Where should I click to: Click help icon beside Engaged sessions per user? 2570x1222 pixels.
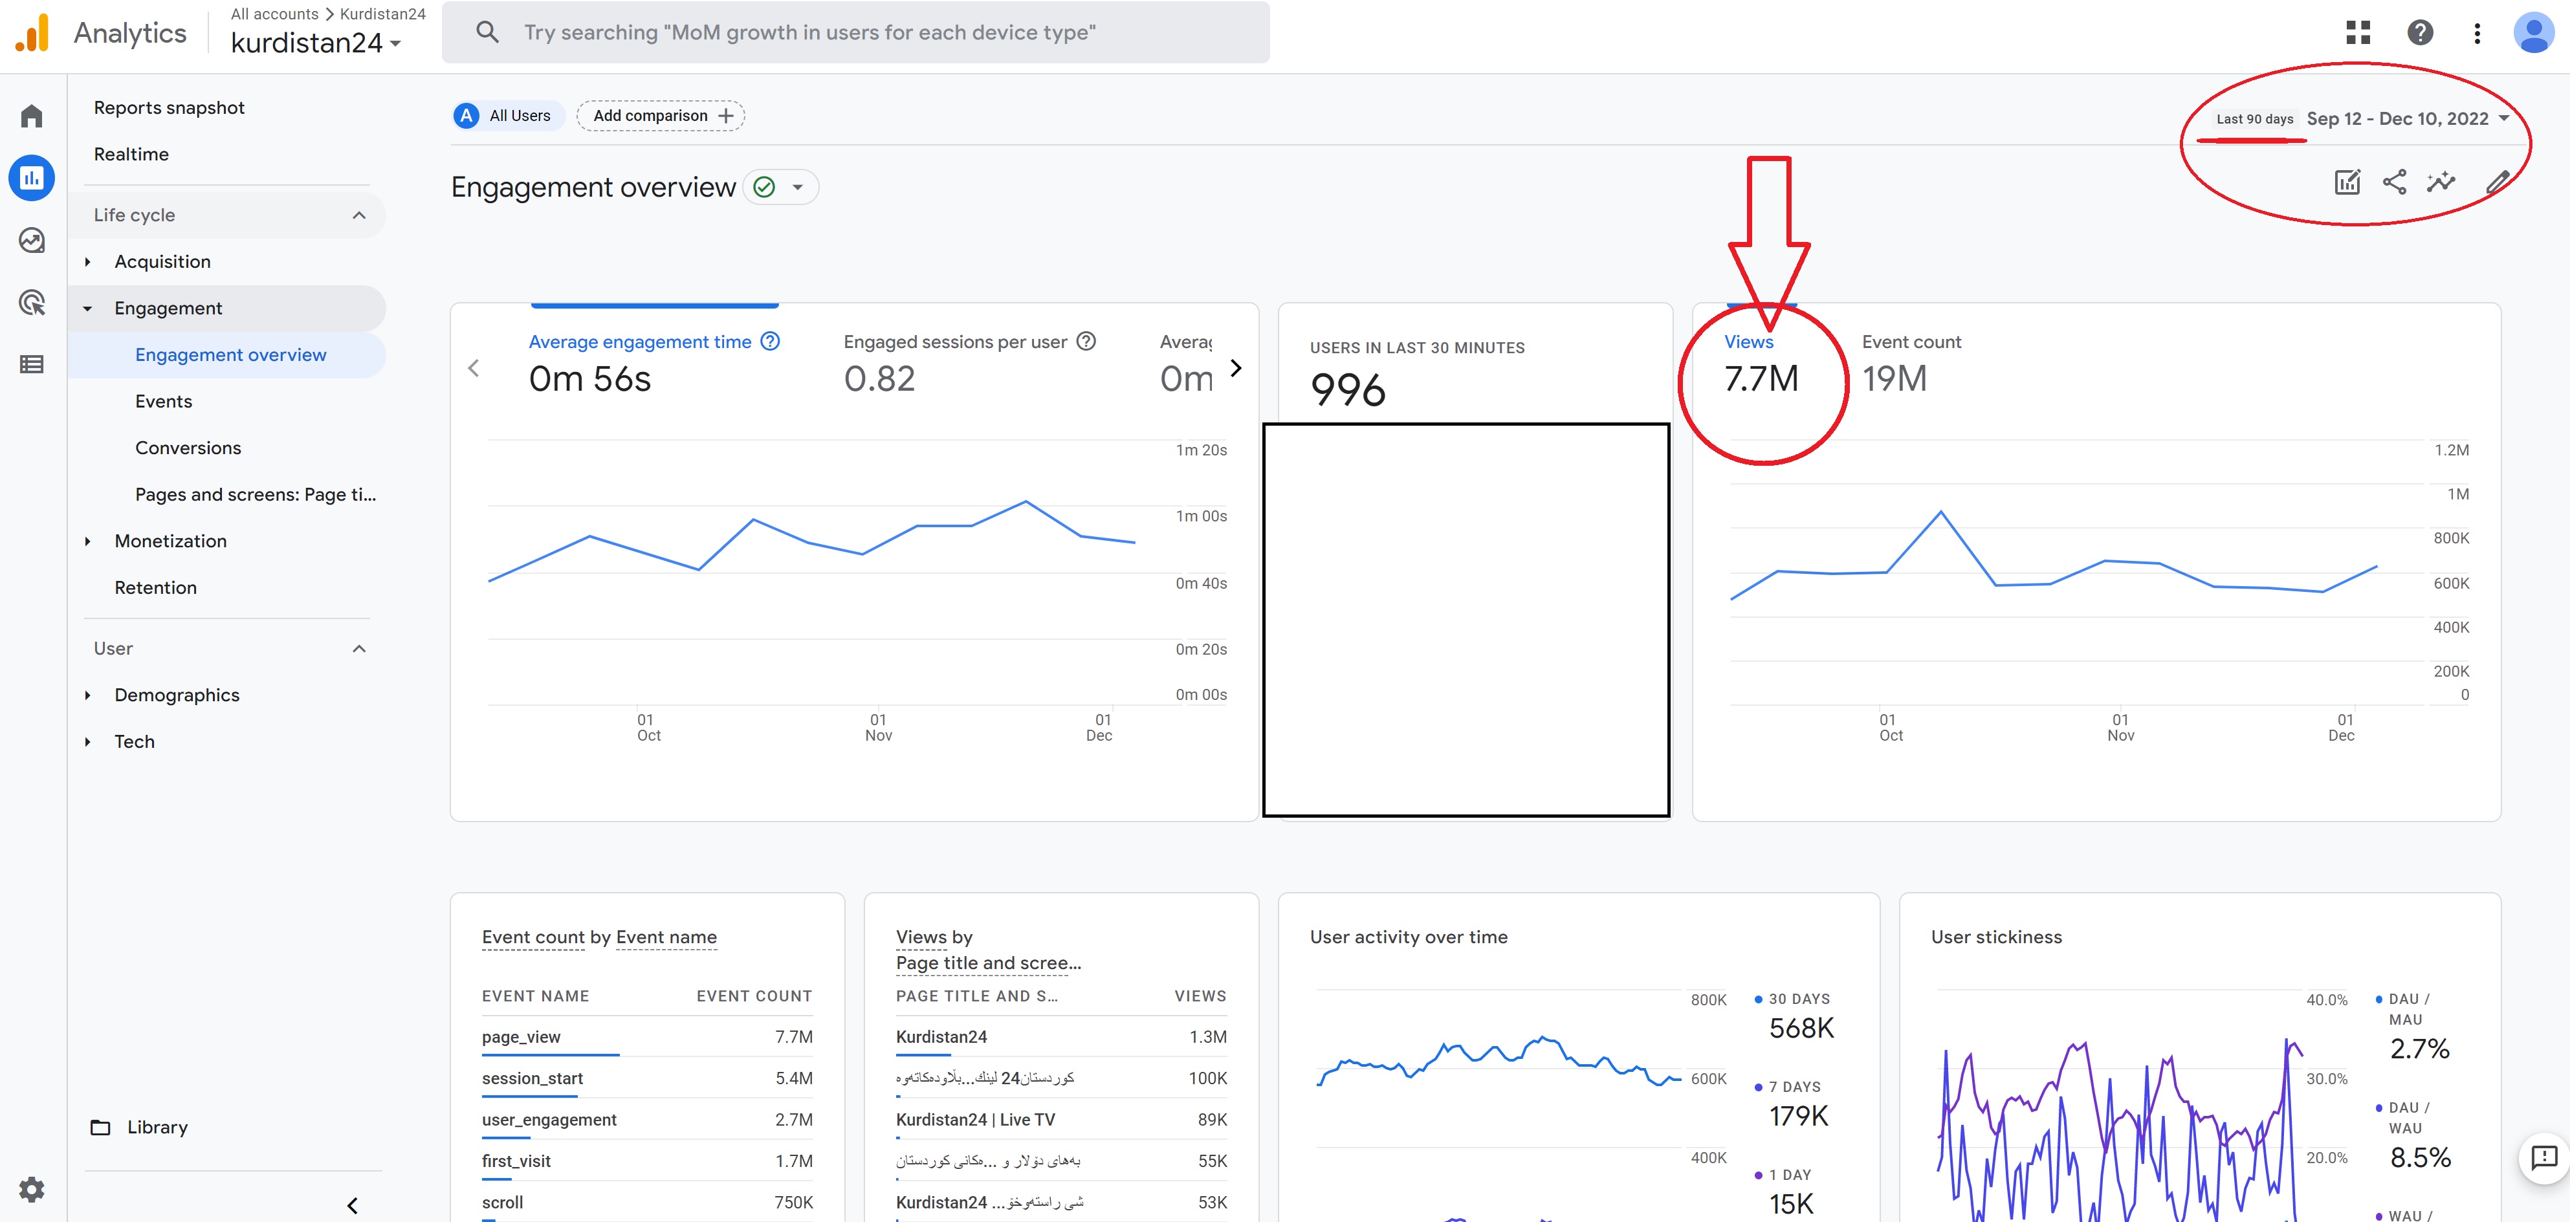click(1086, 341)
